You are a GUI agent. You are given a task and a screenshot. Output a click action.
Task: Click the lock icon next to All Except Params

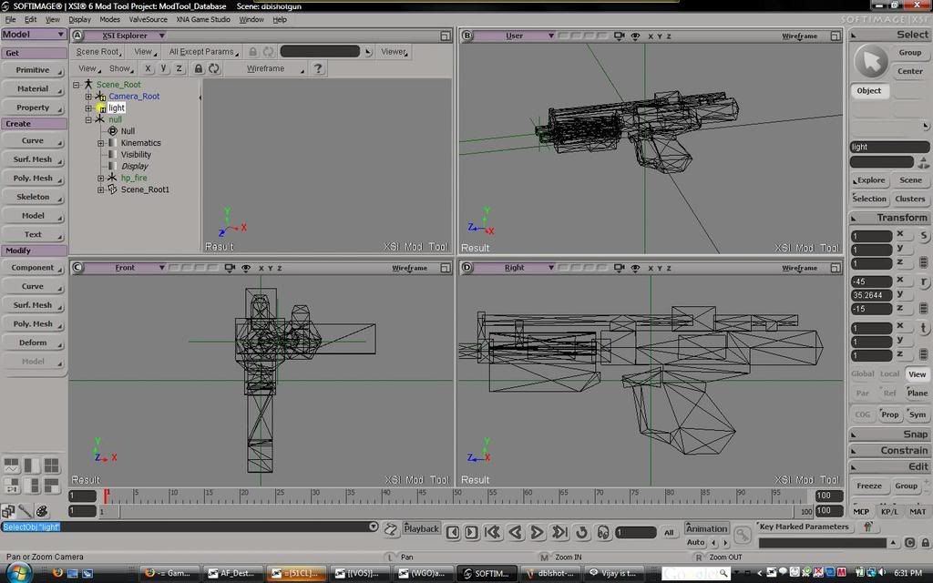click(x=253, y=52)
